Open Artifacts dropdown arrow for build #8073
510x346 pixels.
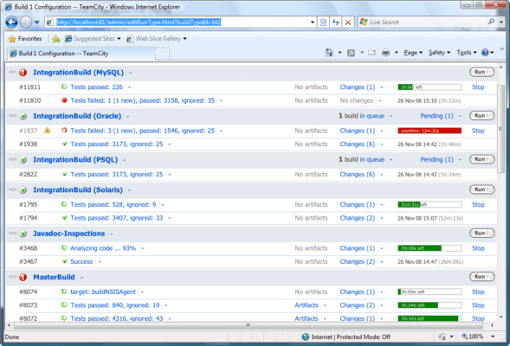click(x=325, y=305)
